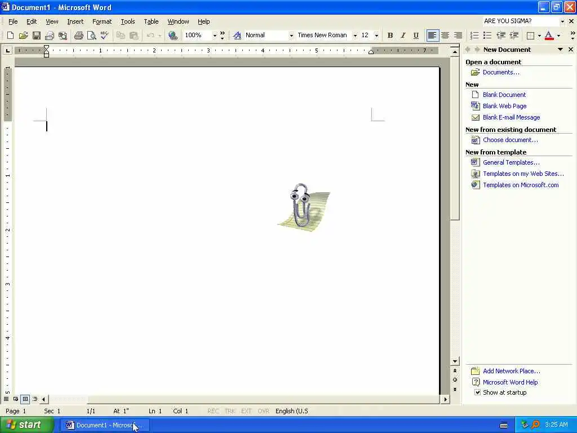Apply the red font color button
Viewport: 577px width, 433px height.
(x=549, y=36)
